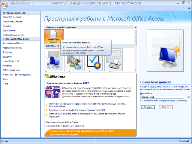
Task: Click 'Дополнительные сведения о новых возможностях' text link
Action: 96,96
